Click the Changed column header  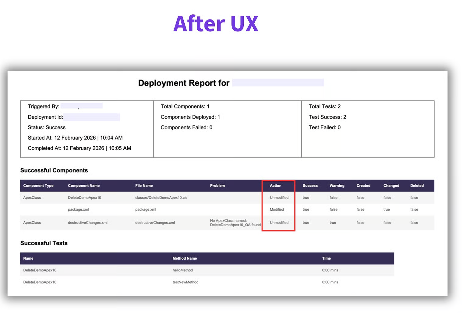(x=391, y=186)
